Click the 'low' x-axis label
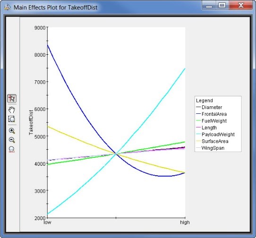 [47, 222]
